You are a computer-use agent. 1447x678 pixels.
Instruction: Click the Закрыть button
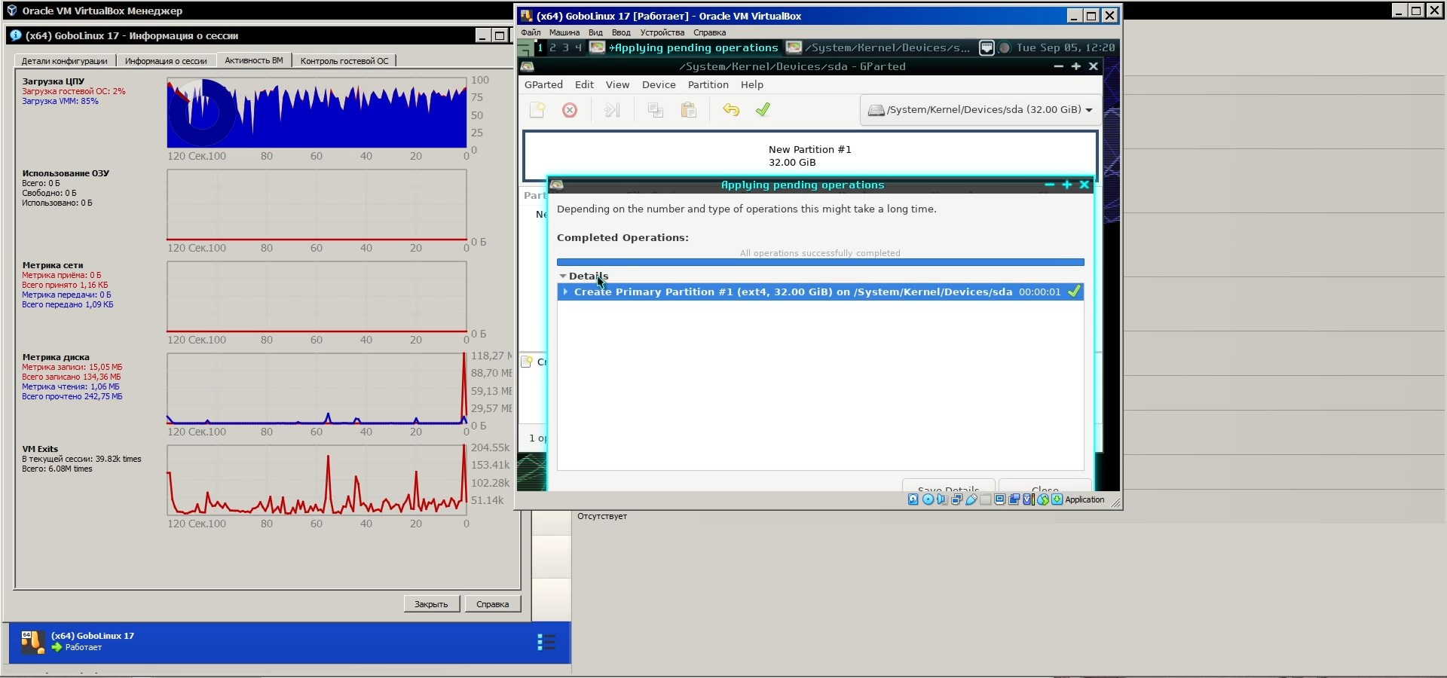click(431, 604)
